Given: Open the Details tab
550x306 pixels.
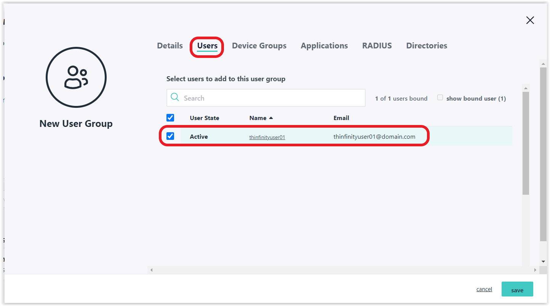Looking at the screenshot, I should (170, 46).
